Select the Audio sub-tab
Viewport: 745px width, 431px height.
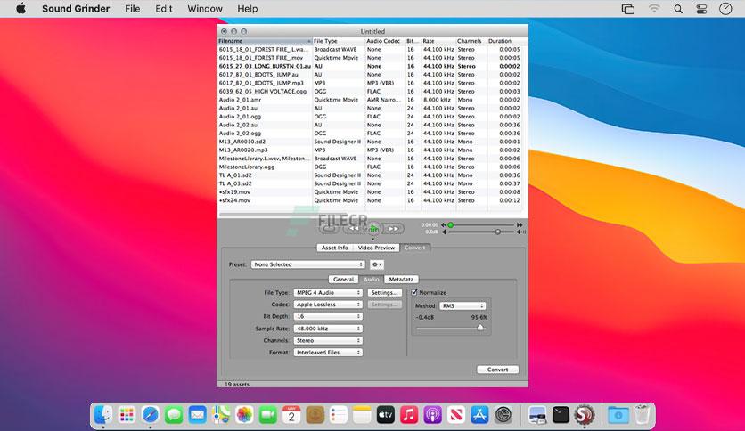coord(371,280)
